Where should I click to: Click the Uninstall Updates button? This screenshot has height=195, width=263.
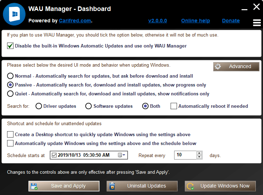142,186
